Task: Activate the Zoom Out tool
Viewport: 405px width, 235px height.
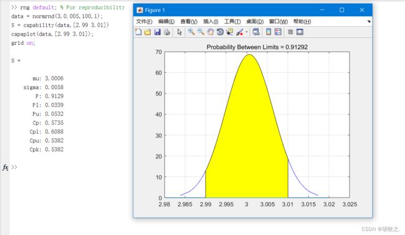Action: pos(201,32)
